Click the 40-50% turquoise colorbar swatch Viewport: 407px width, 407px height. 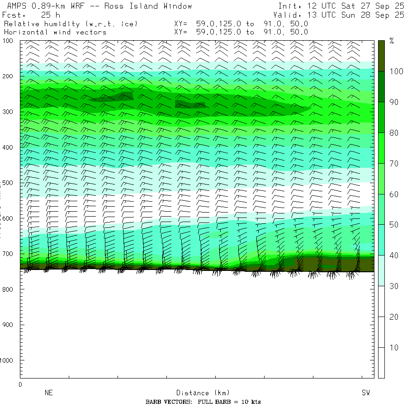click(x=381, y=240)
